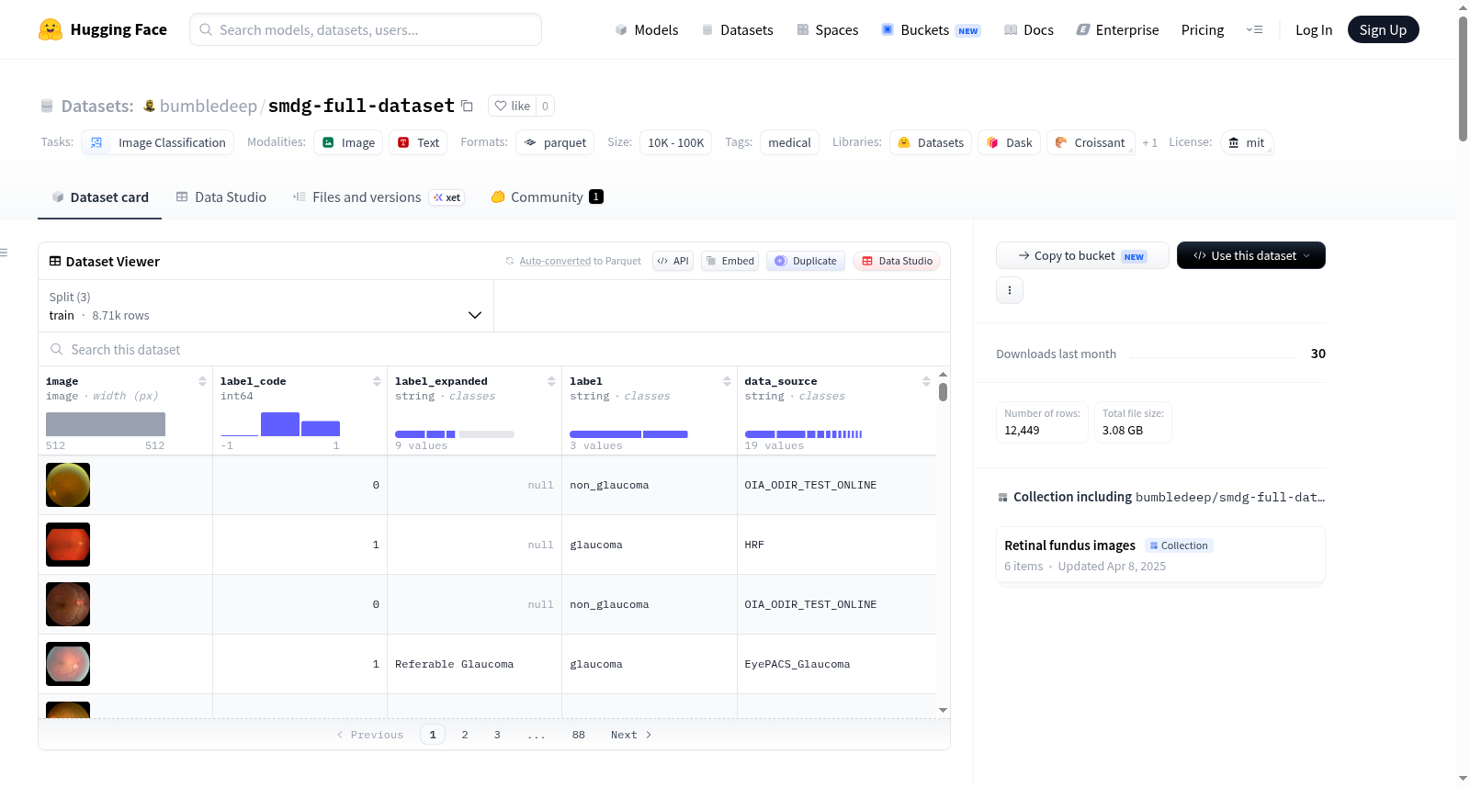This screenshot has width=1470, height=787.
Task: Sort by the image column
Action: click(202, 381)
